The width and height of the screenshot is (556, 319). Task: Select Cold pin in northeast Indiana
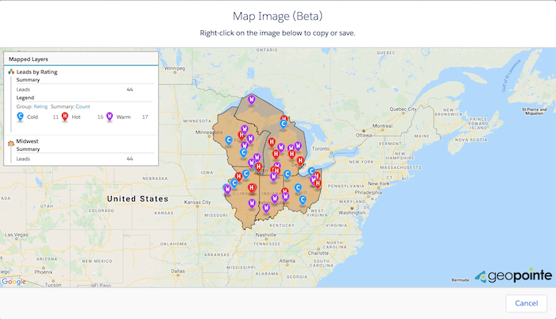click(x=288, y=175)
